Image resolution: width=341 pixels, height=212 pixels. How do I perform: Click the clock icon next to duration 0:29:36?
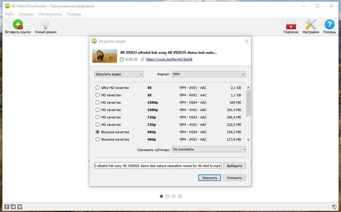(122, 59)
